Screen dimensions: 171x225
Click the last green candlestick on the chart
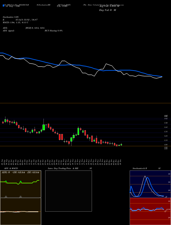point(121,145)
